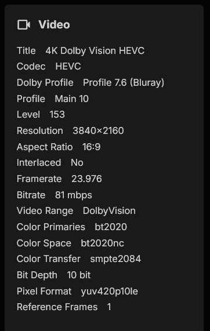Click the Bitrate value 81 mbps
210x331 pixels.
coord(74,195)
